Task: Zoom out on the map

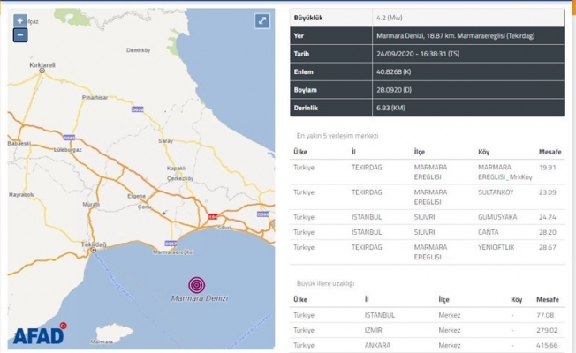Action: click(x=19, y=36)
